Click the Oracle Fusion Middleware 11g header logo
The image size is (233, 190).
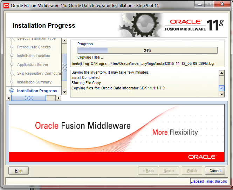click(x=194, y=25)
